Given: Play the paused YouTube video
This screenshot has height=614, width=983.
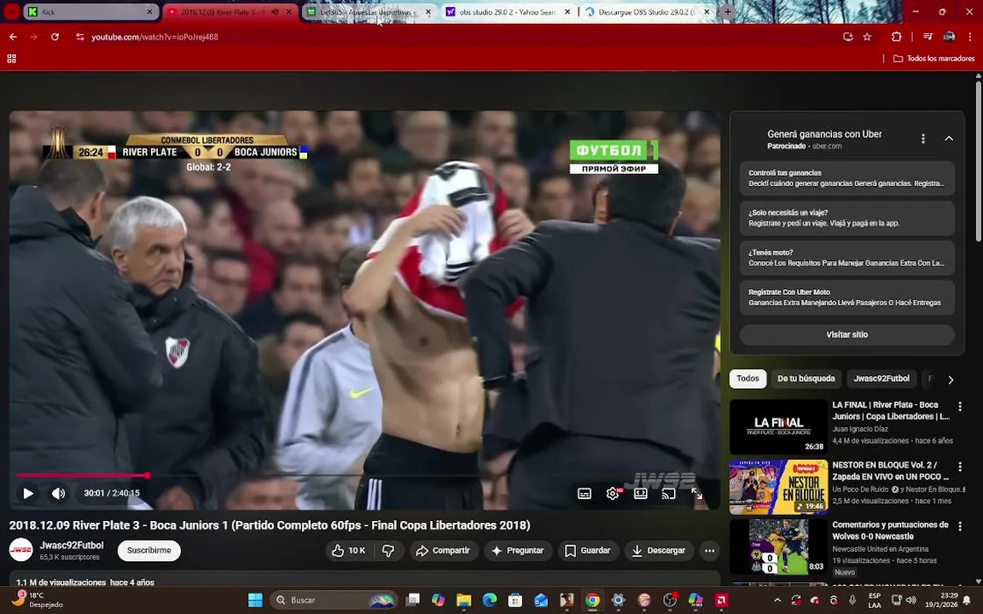Looking at the screenshot, I should pyautogui.click(x=28, y=494).
